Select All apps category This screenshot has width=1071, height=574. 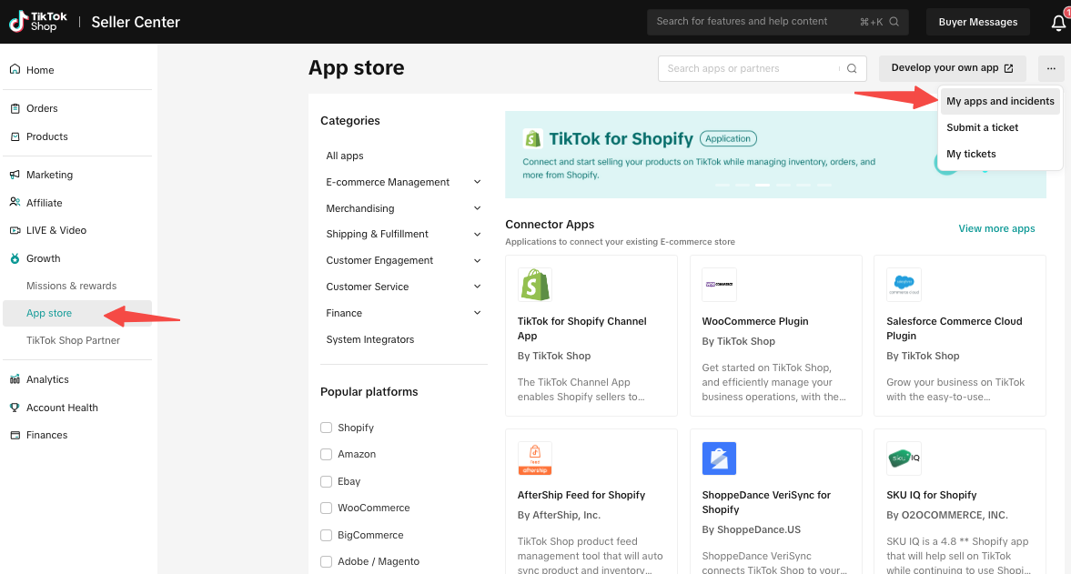point(345,156)
